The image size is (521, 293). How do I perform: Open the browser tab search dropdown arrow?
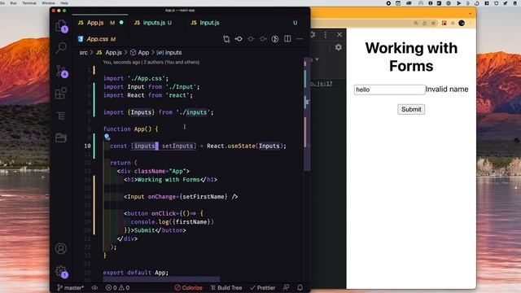pos(471,14)
